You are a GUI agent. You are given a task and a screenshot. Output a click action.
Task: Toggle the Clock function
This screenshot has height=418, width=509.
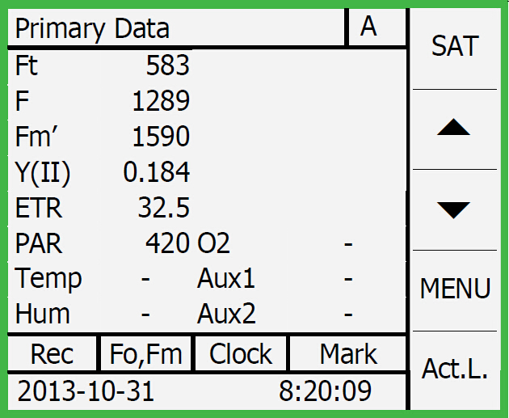pos(241,354)
